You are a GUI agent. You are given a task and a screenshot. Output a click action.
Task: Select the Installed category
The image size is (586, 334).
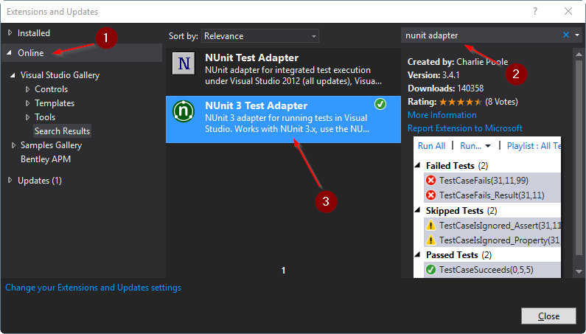point(34,33)
